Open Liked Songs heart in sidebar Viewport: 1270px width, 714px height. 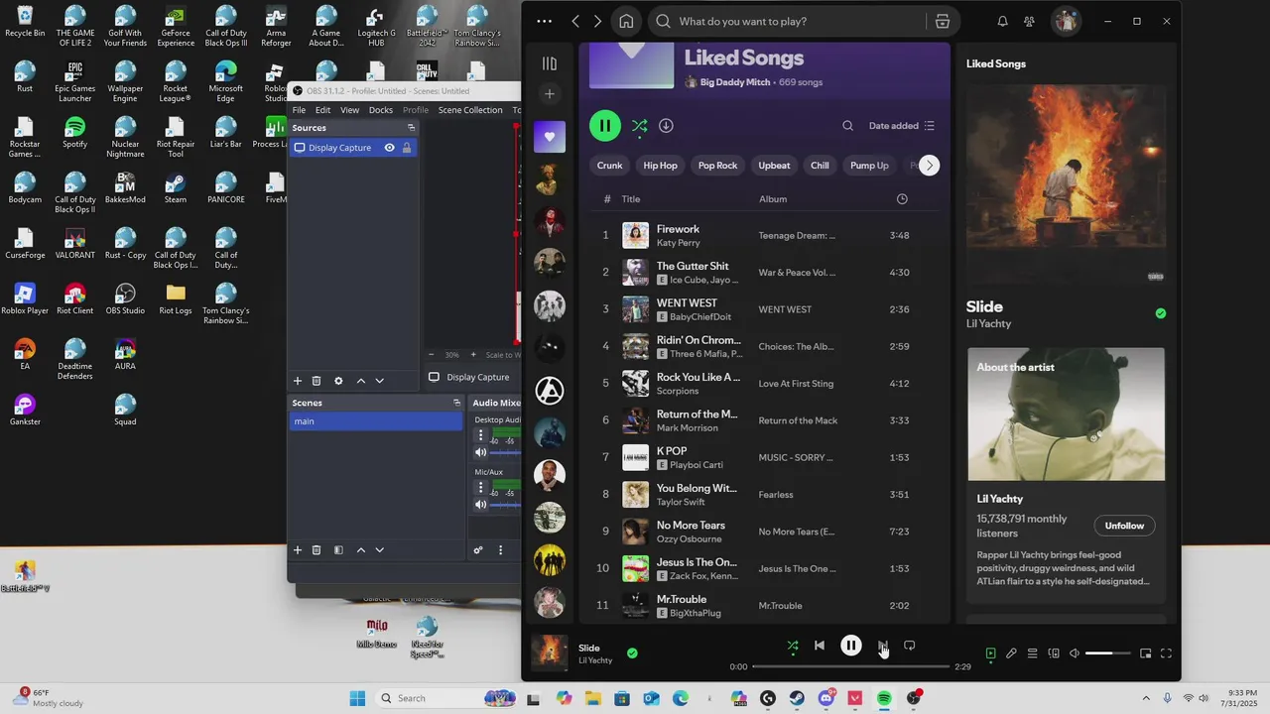(550, 137)
